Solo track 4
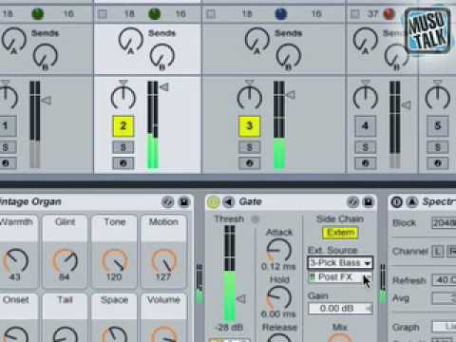456x342 pixels. pyautogui.click(x=365, y=147)
